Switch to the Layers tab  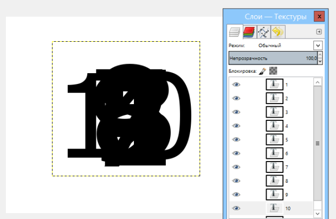coord(234,33)
